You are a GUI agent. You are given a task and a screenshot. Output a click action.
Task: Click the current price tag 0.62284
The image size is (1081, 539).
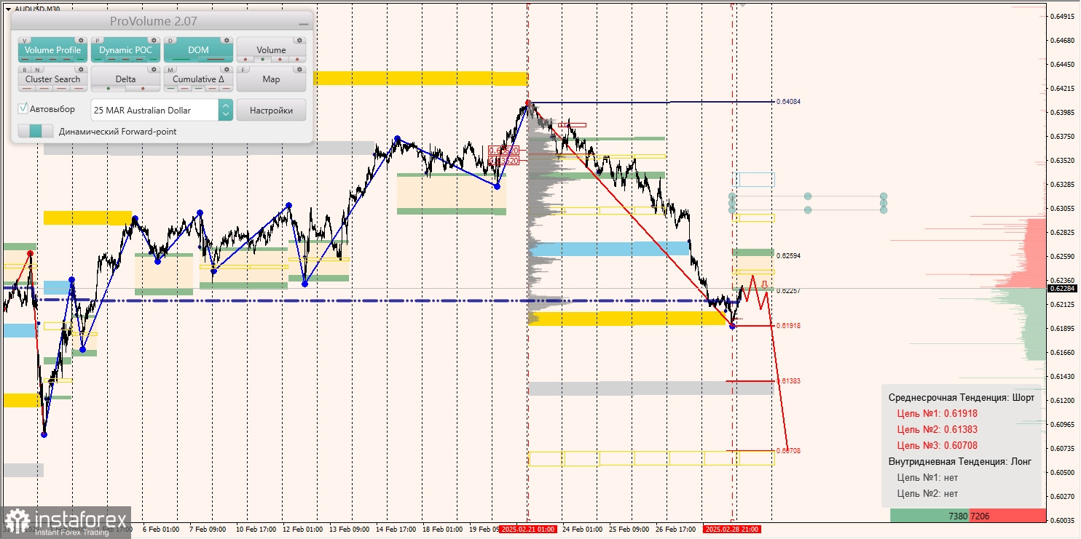coord(1062,289)
